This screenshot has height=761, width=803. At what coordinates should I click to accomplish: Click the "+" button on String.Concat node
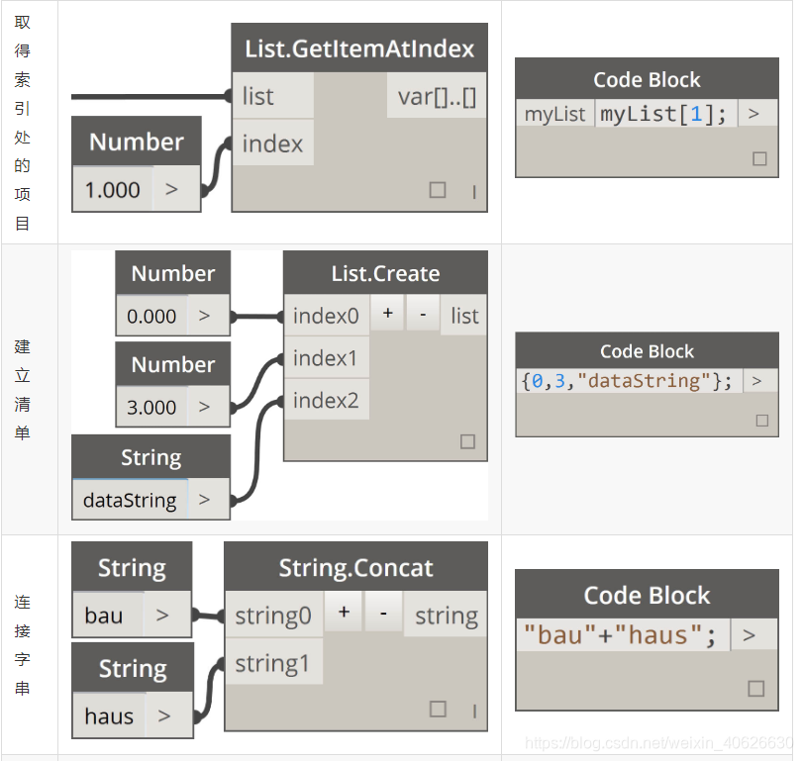pos(344,613)
